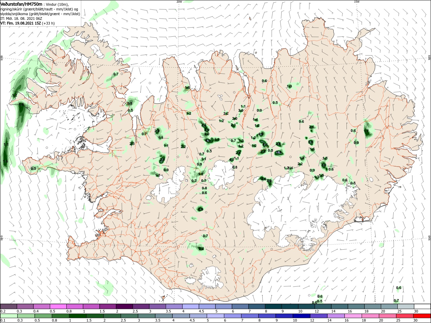Click the "VT: Fim. 19.08.2021 15Z" valid time
The image size is (431, 323).
click(21, 24)
